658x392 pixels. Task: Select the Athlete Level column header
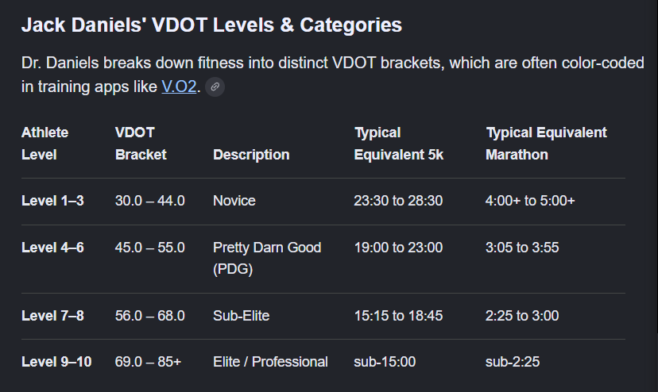45,144
